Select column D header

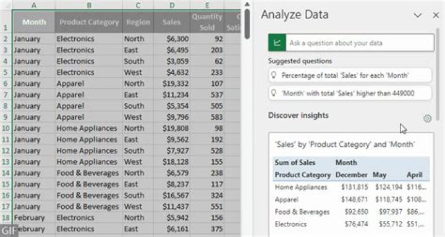tap(172, 5)
